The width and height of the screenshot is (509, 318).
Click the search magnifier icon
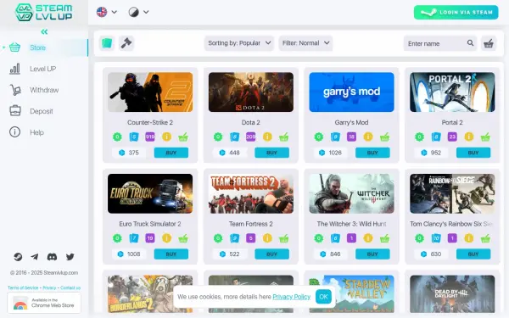tap(470, 43)
